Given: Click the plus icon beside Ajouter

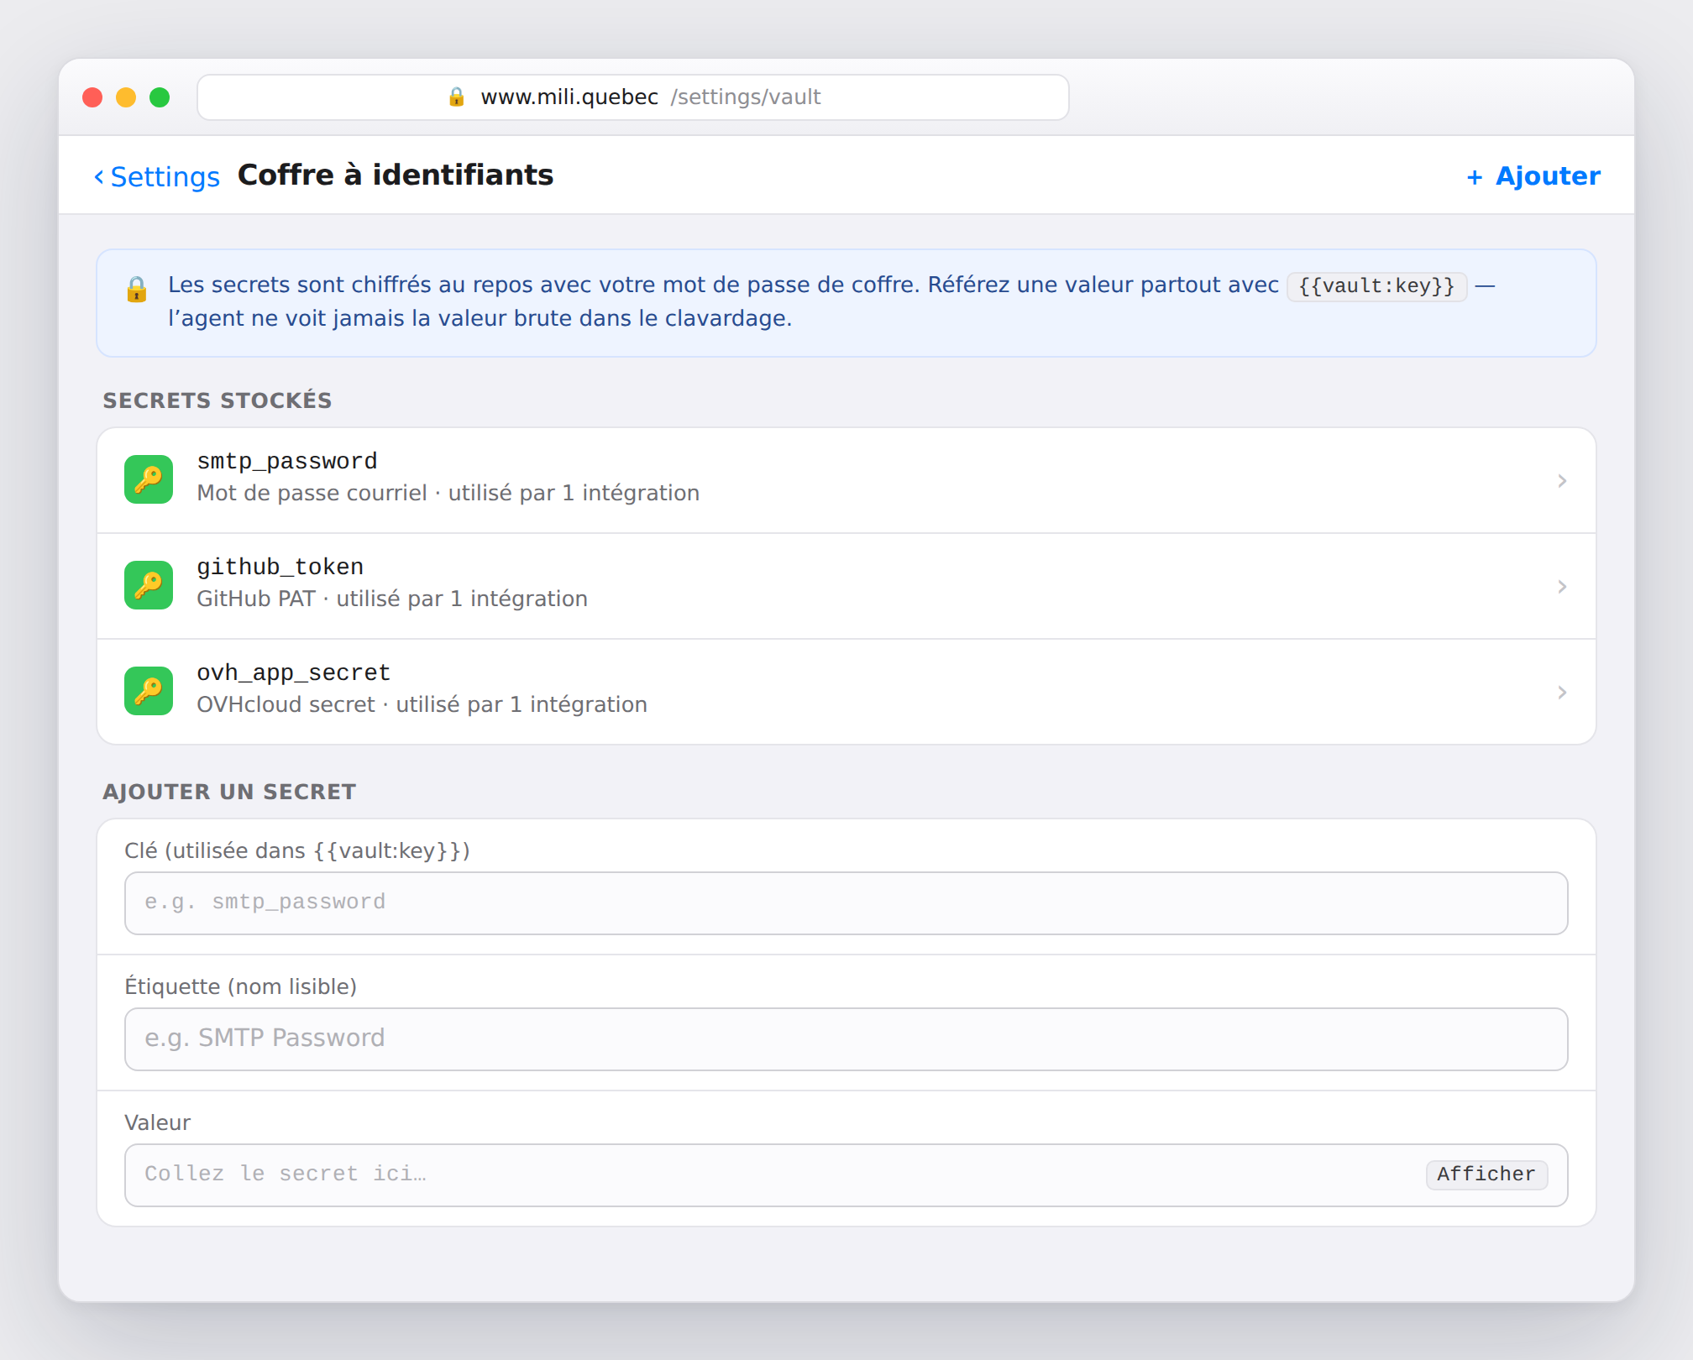Looking at the screenshot, I should 1475,176.
